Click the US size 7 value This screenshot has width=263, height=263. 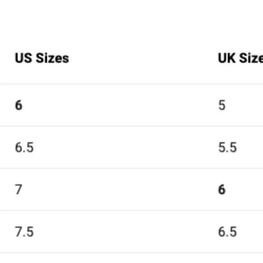[19, 190]
